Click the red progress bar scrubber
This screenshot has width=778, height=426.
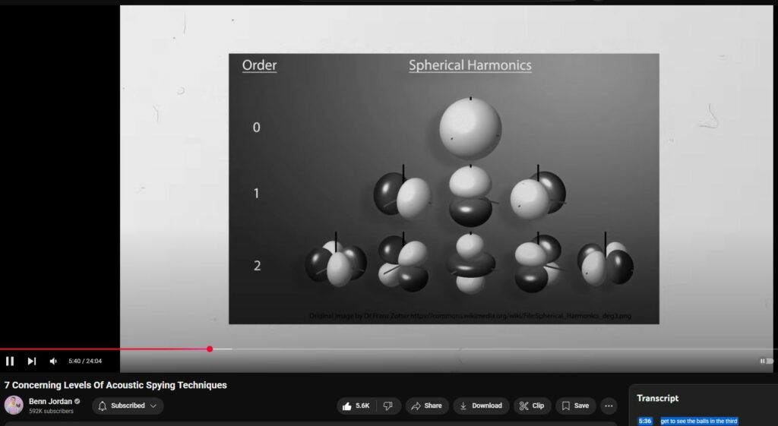(x=210, y=349)
